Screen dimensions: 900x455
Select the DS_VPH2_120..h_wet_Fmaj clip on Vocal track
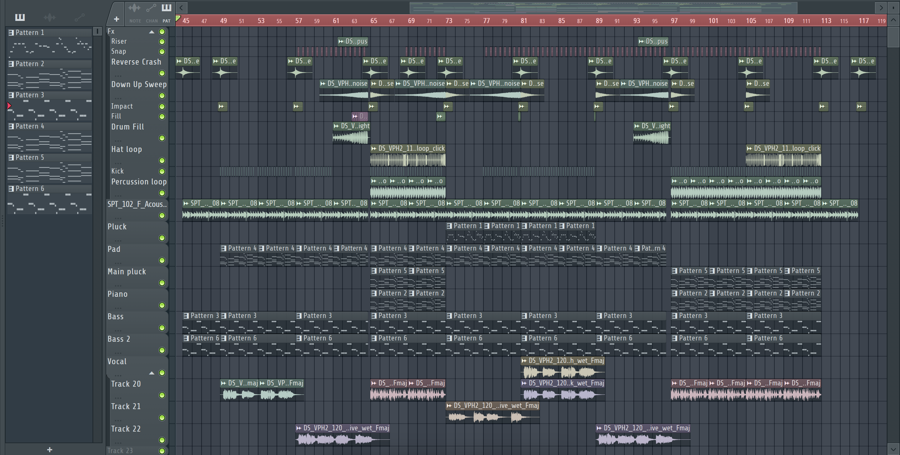[x=562, y=368]
